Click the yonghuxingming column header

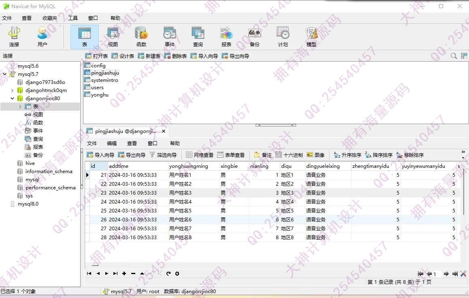click(x=194, y=166)
